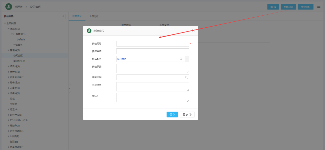This screenshot has width=325, height=150.
Task: Expand more options with 更多 button
Action: click(x=187, y=114)
